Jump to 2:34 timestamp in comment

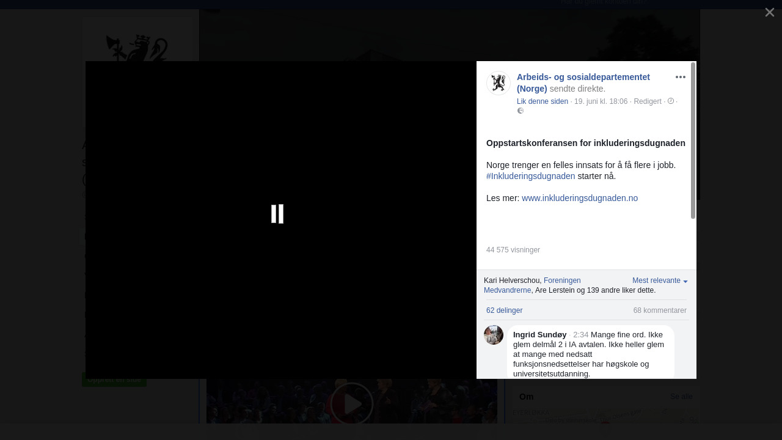[x=581, y=335]
